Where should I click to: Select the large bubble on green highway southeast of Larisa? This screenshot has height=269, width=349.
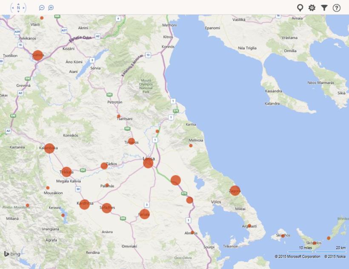(x=176, y=180)
